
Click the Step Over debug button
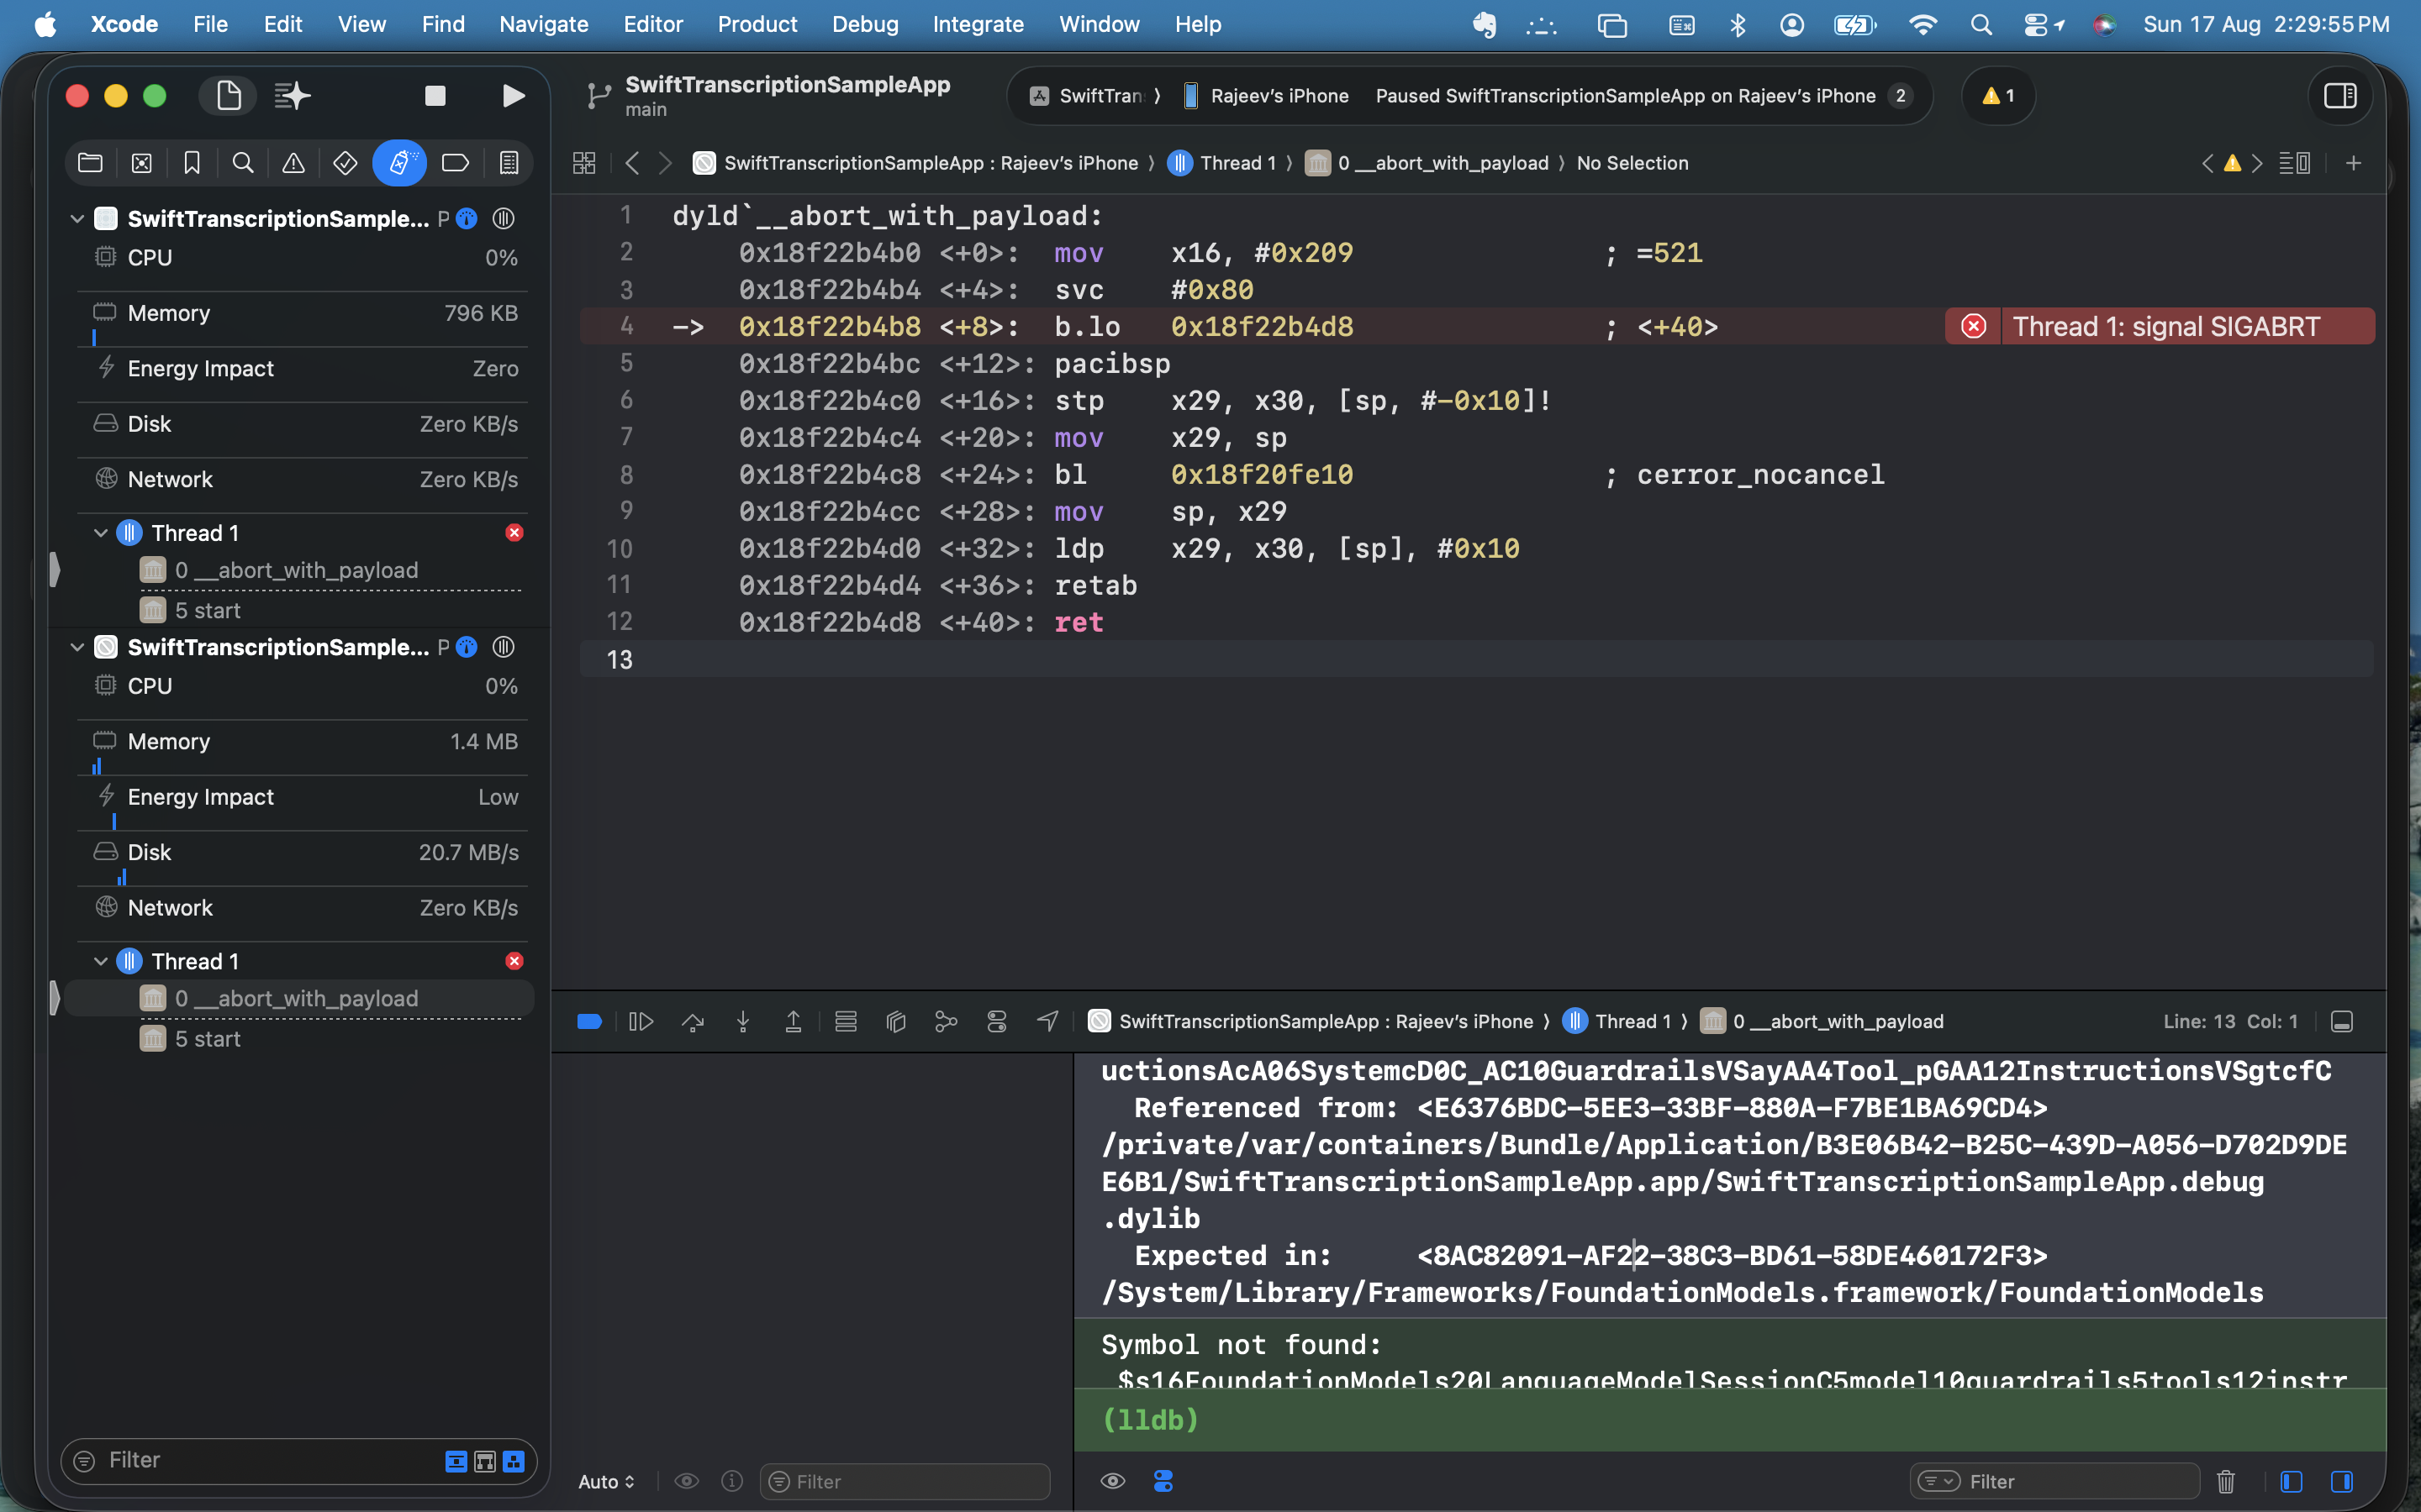tap(693, 1021)
